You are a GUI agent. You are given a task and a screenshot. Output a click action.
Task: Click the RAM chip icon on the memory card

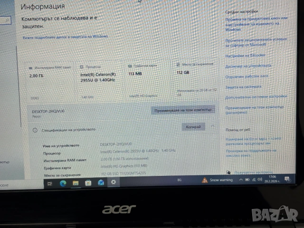[30, 68]
